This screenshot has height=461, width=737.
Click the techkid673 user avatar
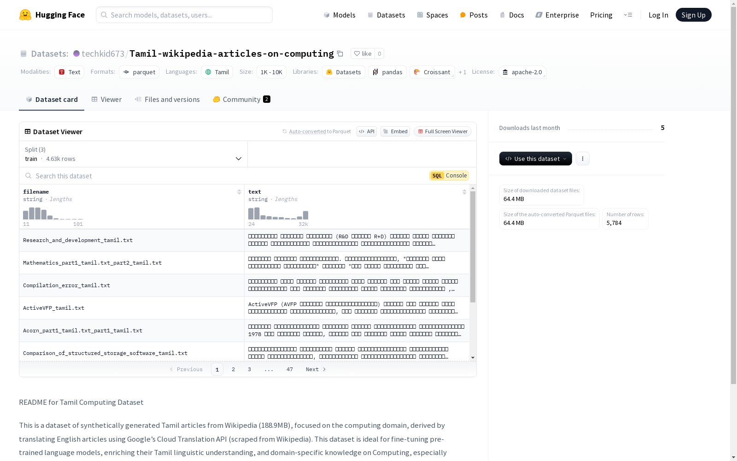pos(76,53)
